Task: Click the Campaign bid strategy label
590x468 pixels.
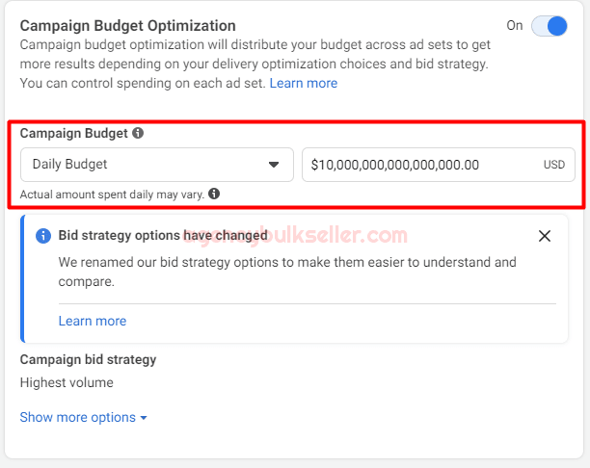Action: click(x=88, y=359)
